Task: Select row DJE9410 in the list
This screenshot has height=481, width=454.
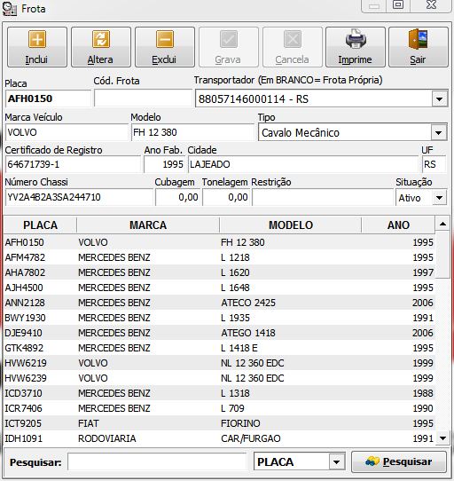Action: tap(219, 333)
